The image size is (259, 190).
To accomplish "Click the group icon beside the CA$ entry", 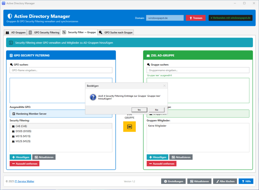I will pyautogui.click(x=13, y=126).
